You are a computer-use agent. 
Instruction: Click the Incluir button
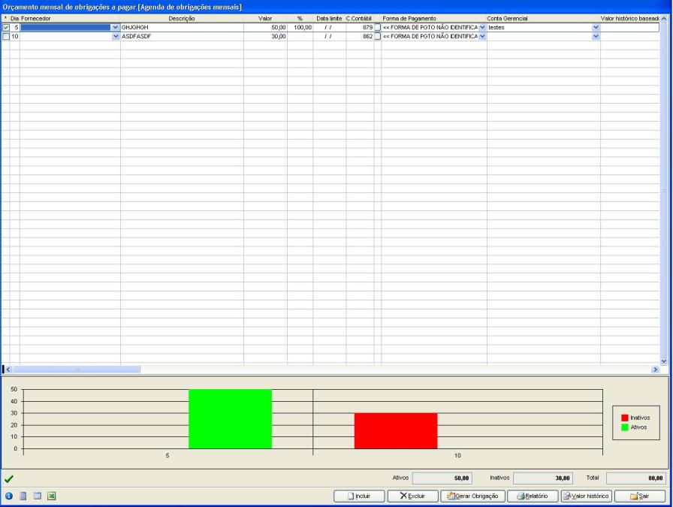(x=359, y=496)
